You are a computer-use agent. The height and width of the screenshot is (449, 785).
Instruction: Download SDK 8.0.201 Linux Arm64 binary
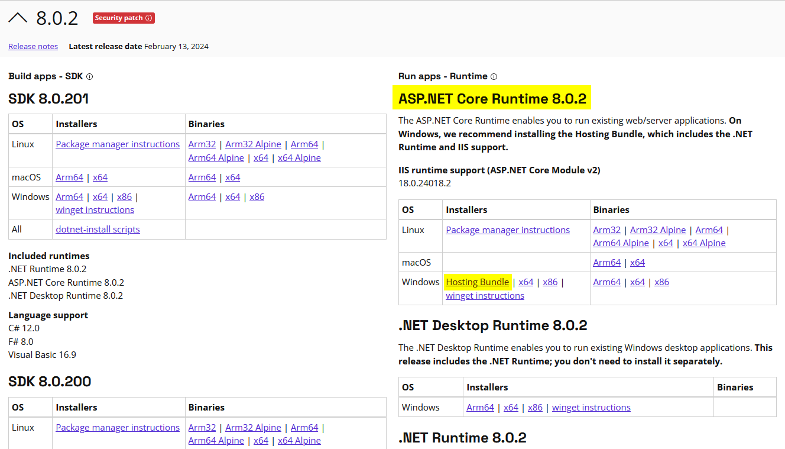point(304,144)
